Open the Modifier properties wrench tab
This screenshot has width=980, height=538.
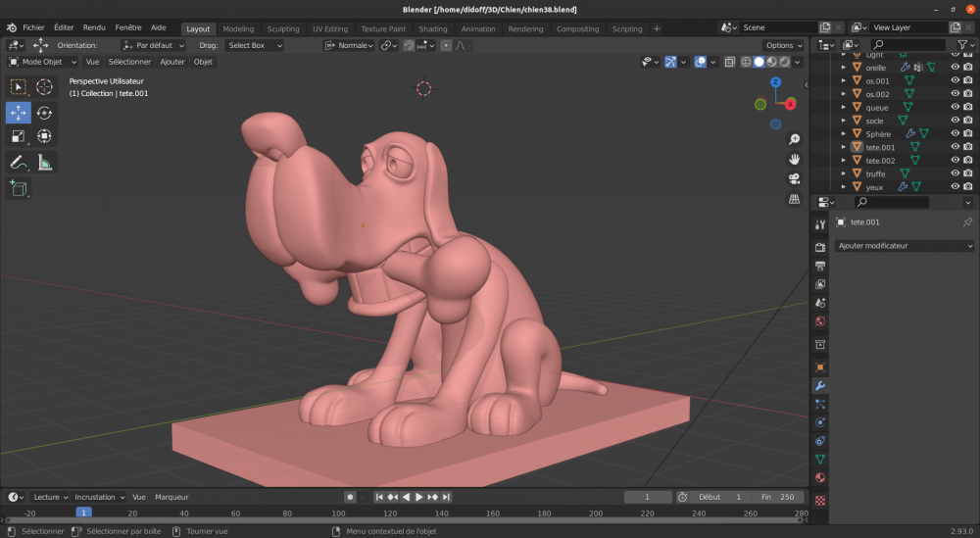coord(820,385)
